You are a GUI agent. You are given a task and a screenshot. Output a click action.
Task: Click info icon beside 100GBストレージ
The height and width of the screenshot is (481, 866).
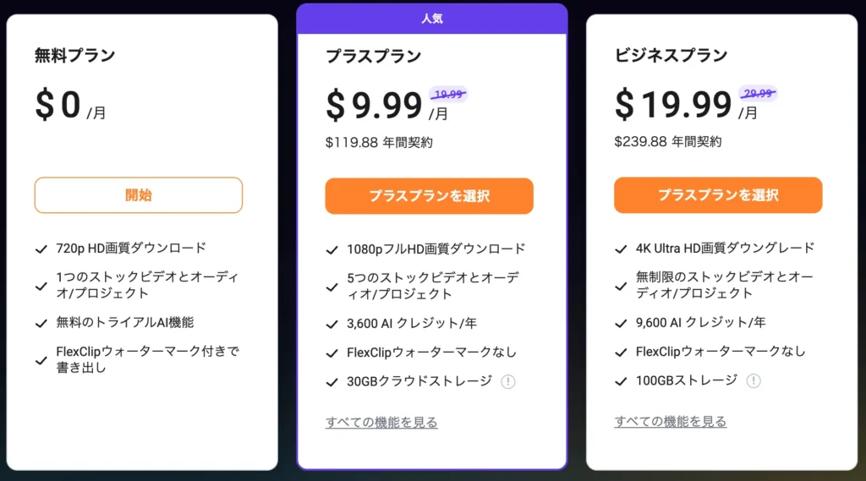pos(753,380)
